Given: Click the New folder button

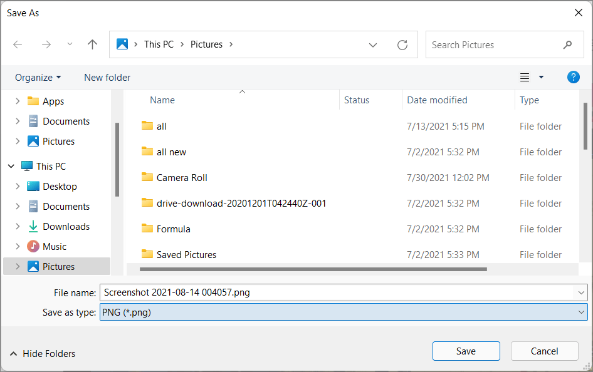Looking at the screenshot, I should coord(107,77).
